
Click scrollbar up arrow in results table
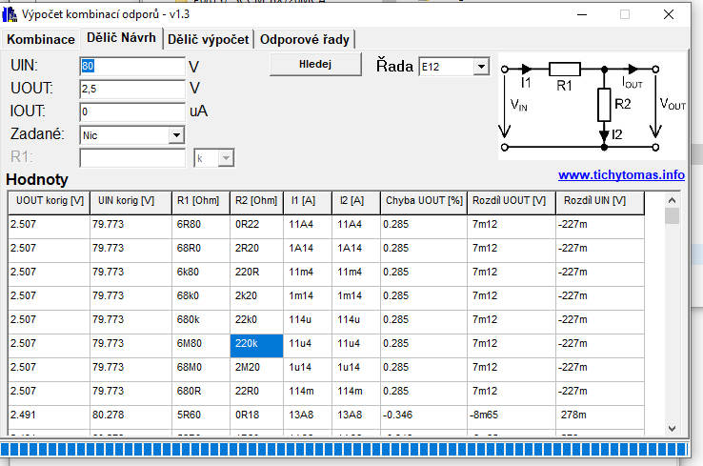pyautogui.click(x=673, y=200)
